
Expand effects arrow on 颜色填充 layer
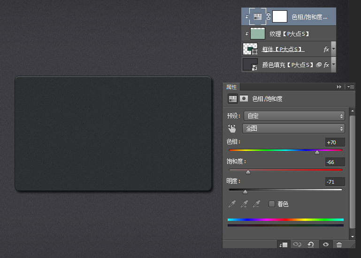click(333, 64)
